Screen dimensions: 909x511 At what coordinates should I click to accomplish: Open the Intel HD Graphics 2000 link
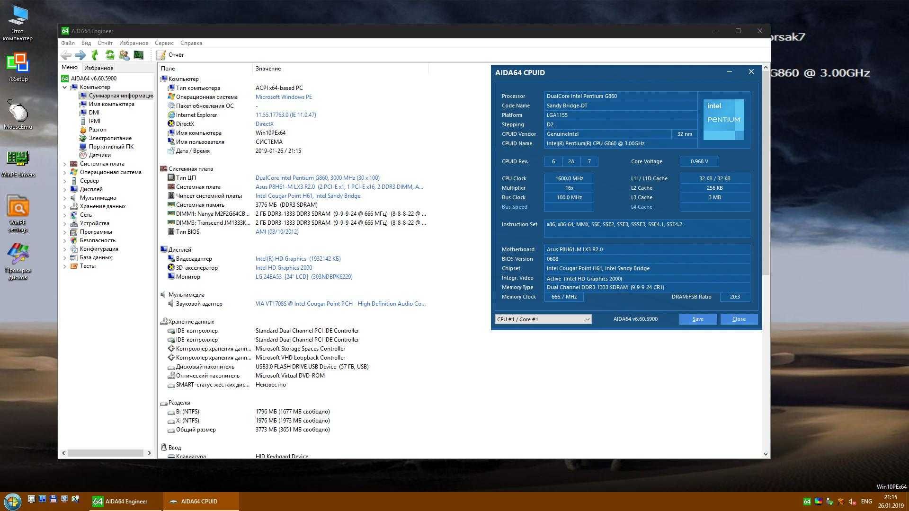284,268
